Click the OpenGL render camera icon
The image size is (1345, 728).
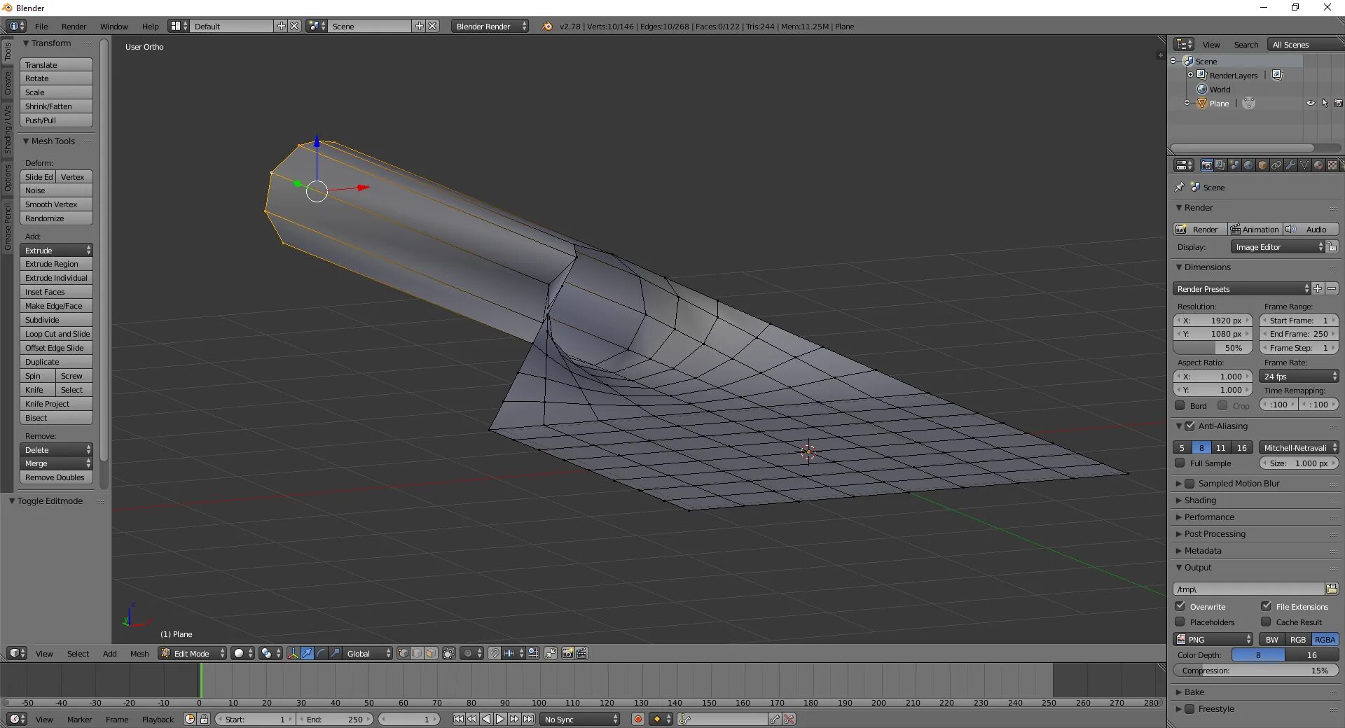tap(567, 653)
